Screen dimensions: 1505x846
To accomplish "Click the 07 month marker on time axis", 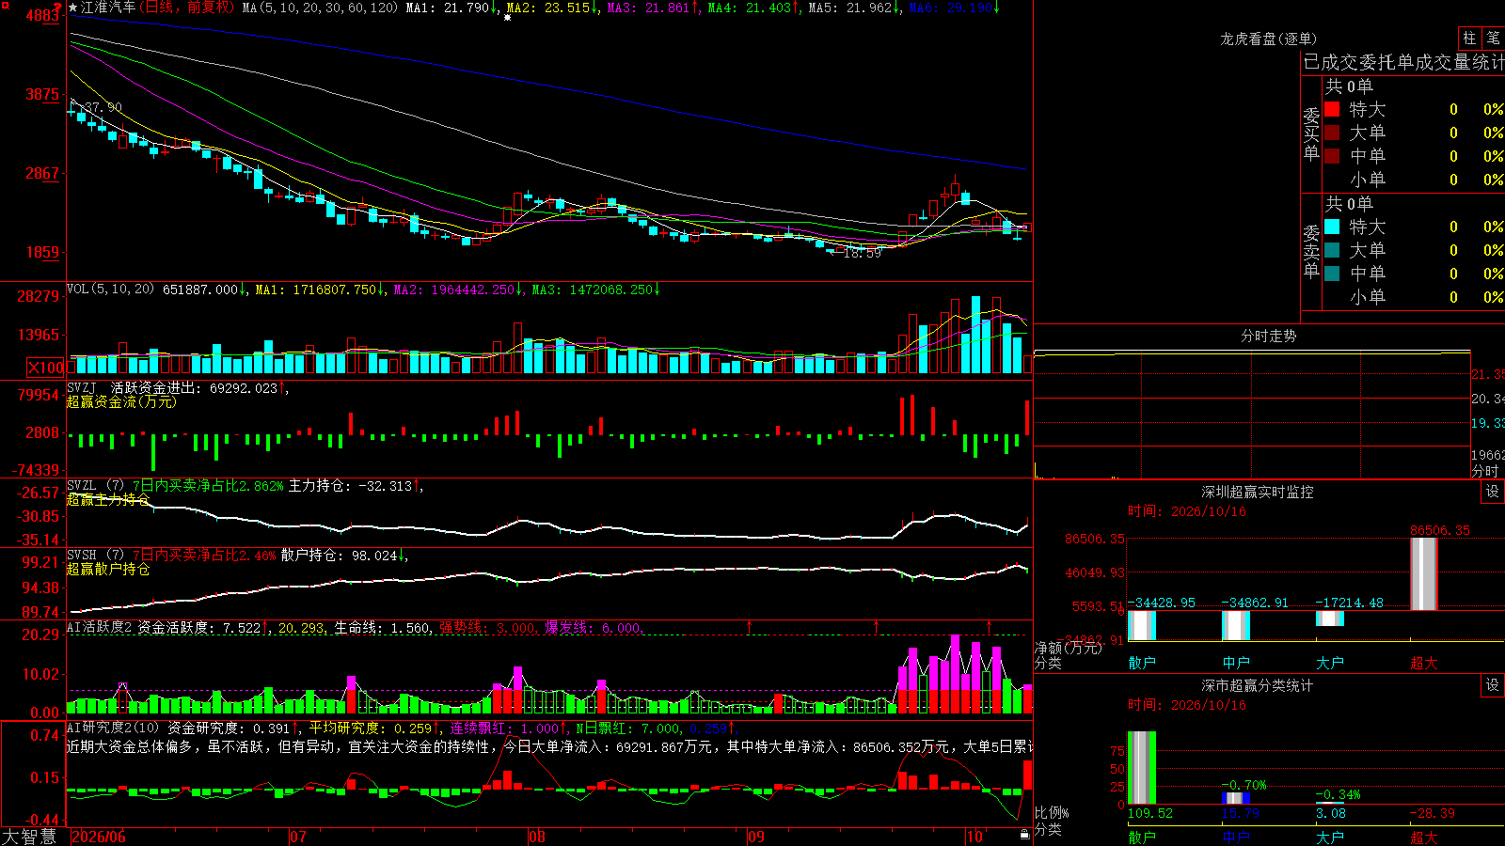I will coord(298,837).
